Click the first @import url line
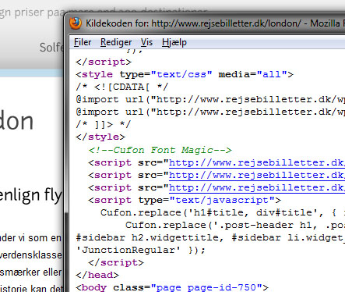345x292 pixels. (210, 100)
